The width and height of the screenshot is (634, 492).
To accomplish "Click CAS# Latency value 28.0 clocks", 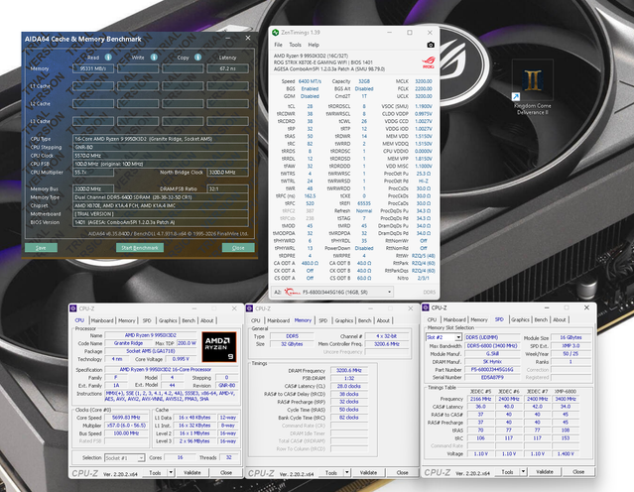I will (x=349, y=386).
